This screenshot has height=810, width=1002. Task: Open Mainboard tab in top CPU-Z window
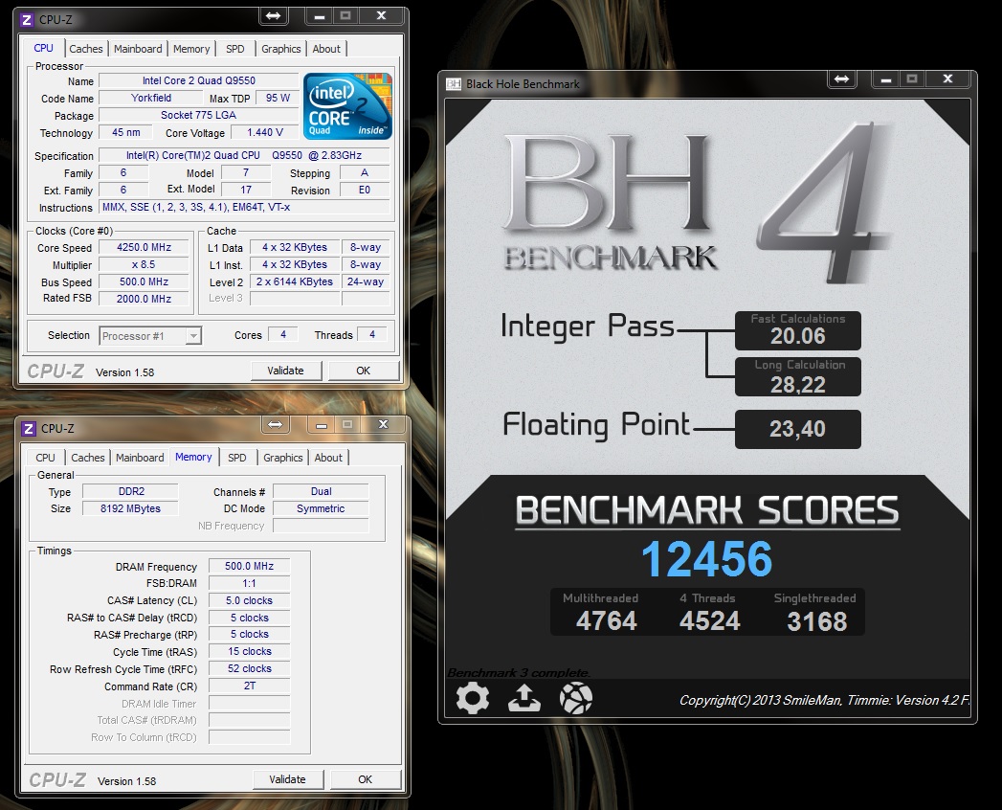(138, 49)
